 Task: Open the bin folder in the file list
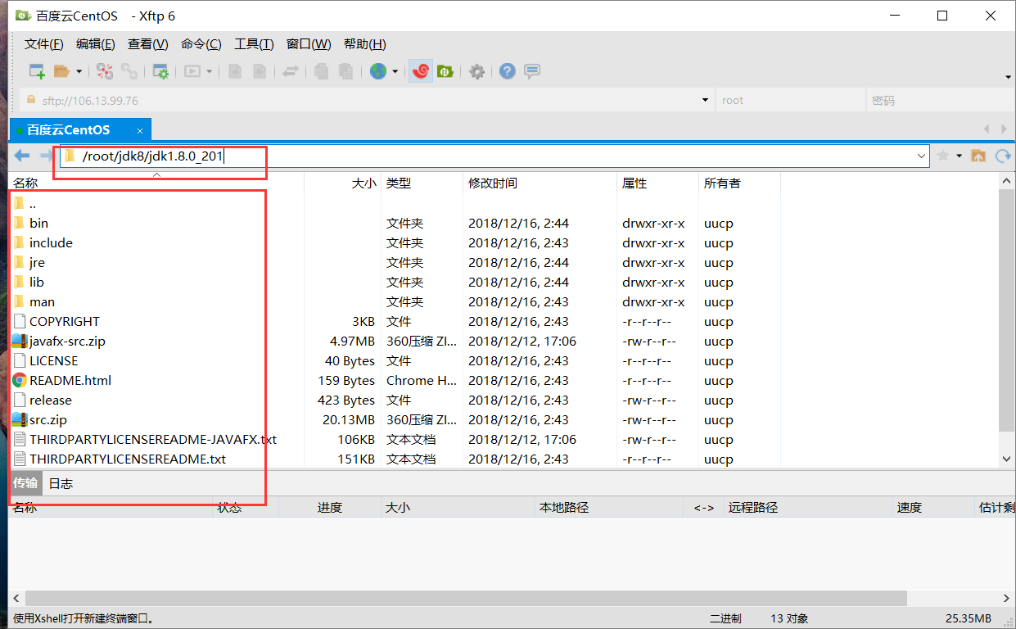[x=39, y=223]
